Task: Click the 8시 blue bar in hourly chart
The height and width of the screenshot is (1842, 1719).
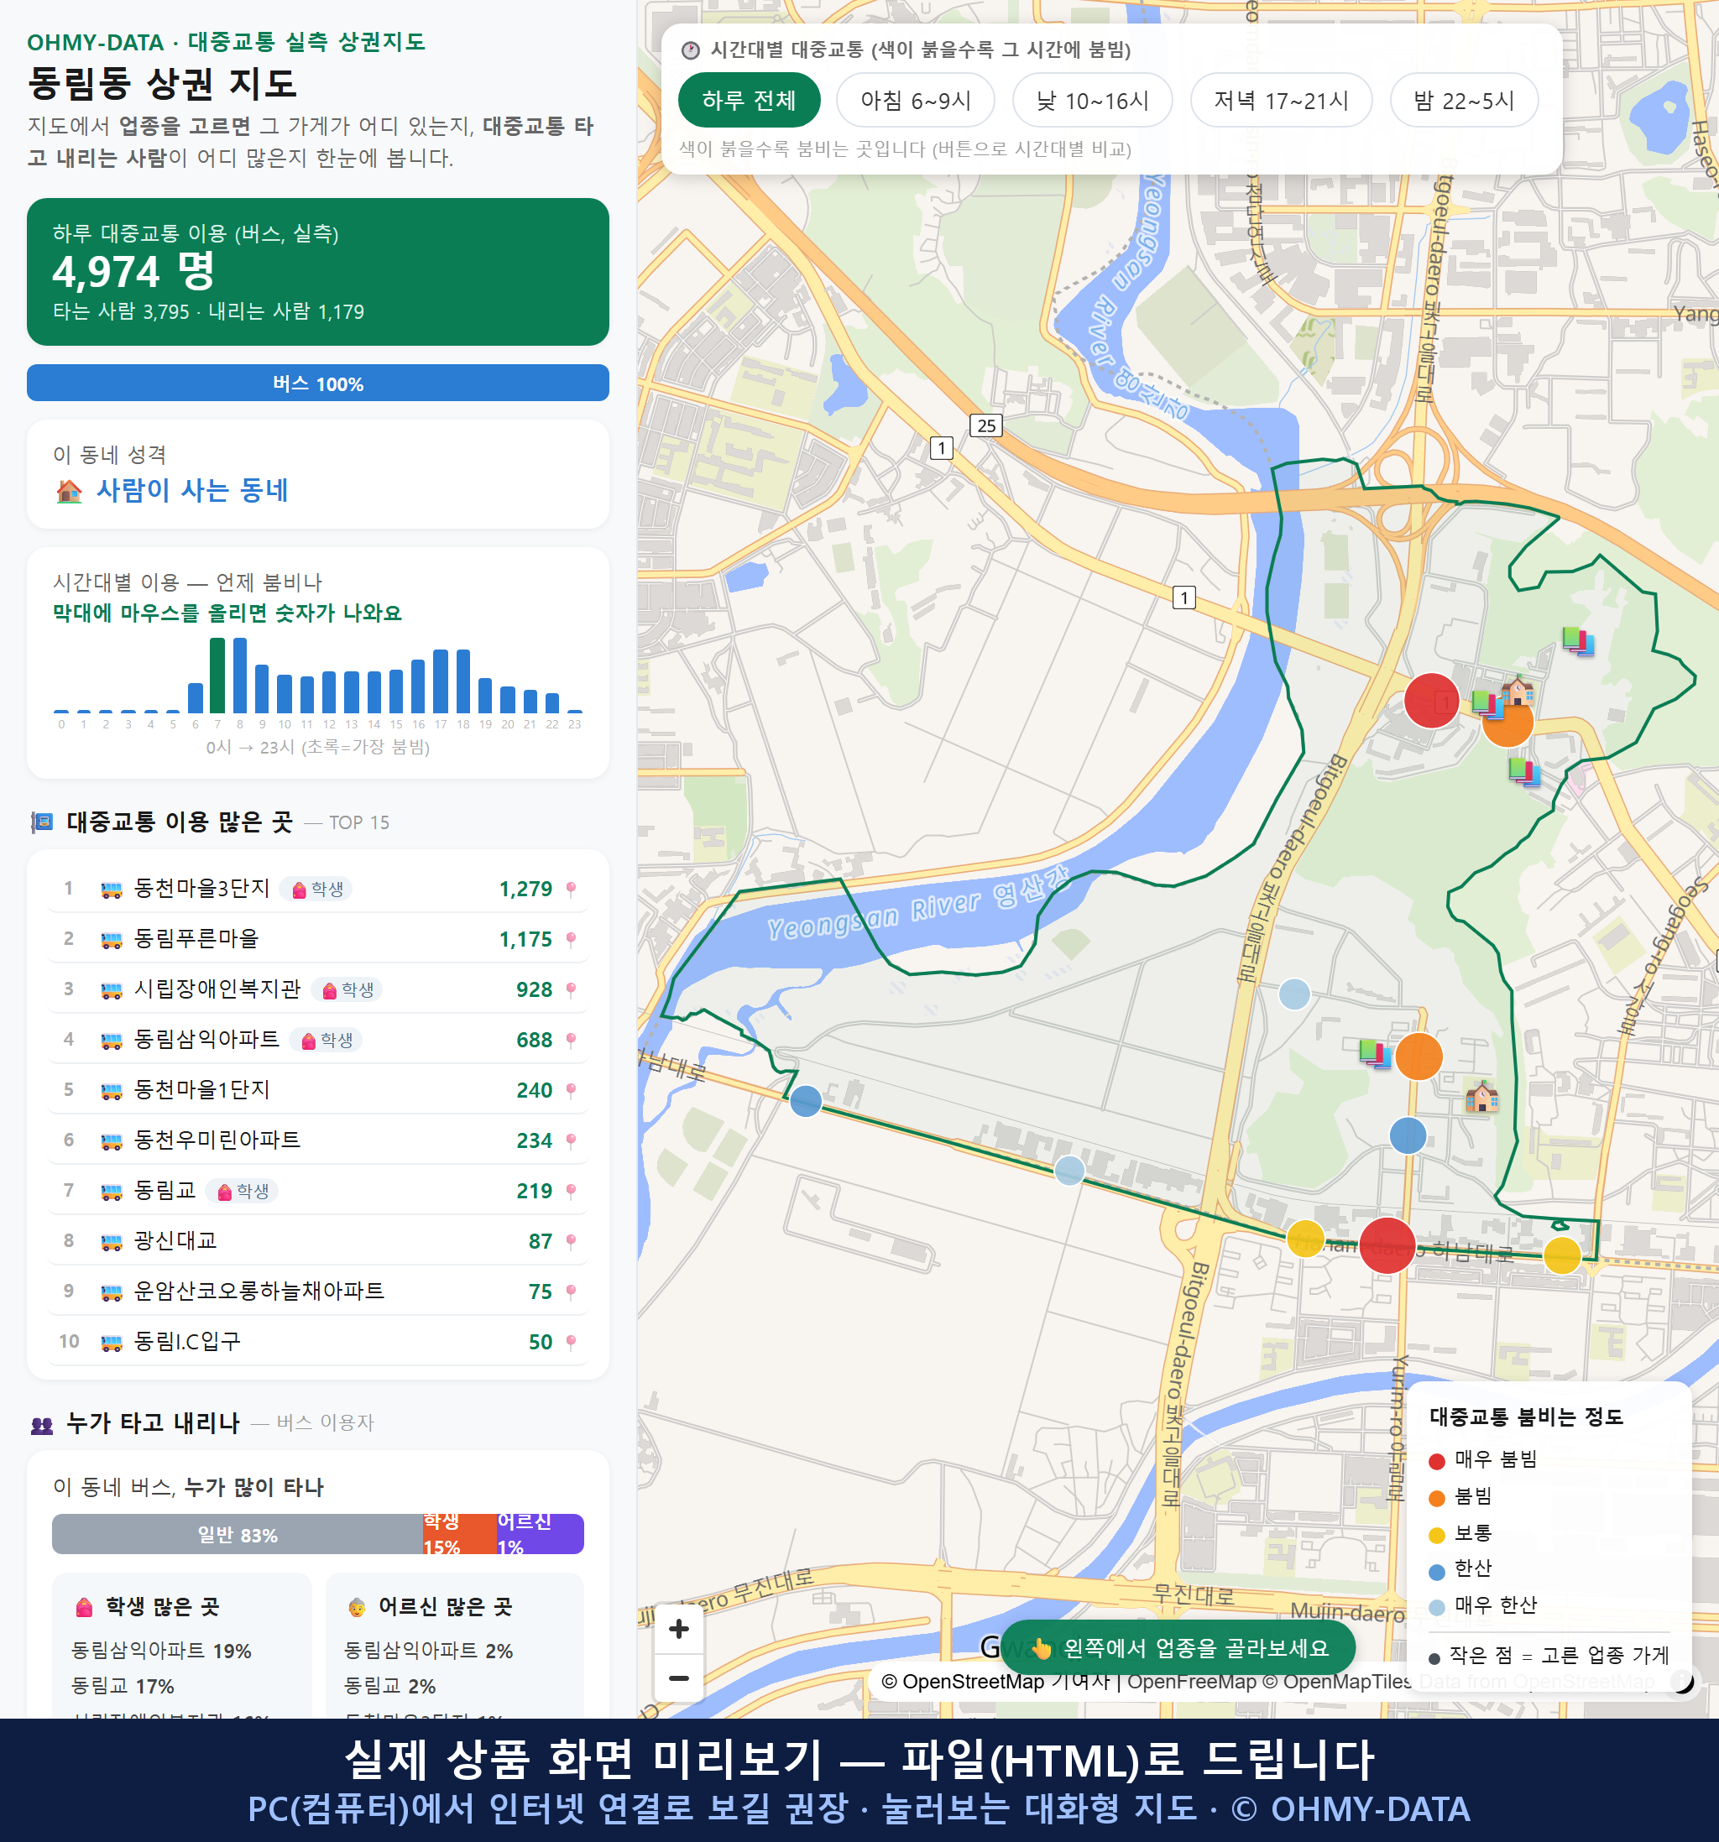Action: point(240,676)
